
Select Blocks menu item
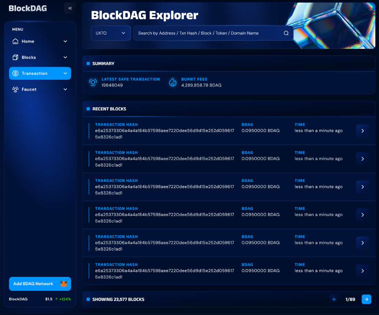[40, 57]
